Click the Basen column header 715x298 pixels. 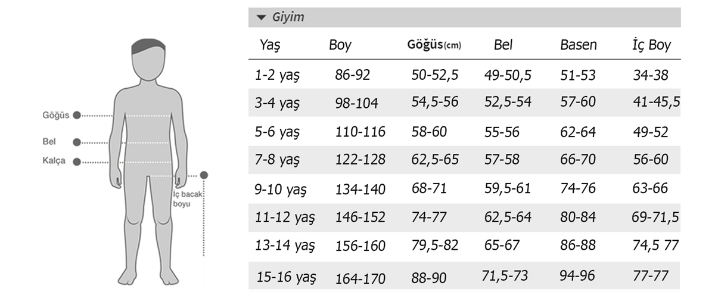click(x=579, y=45)
